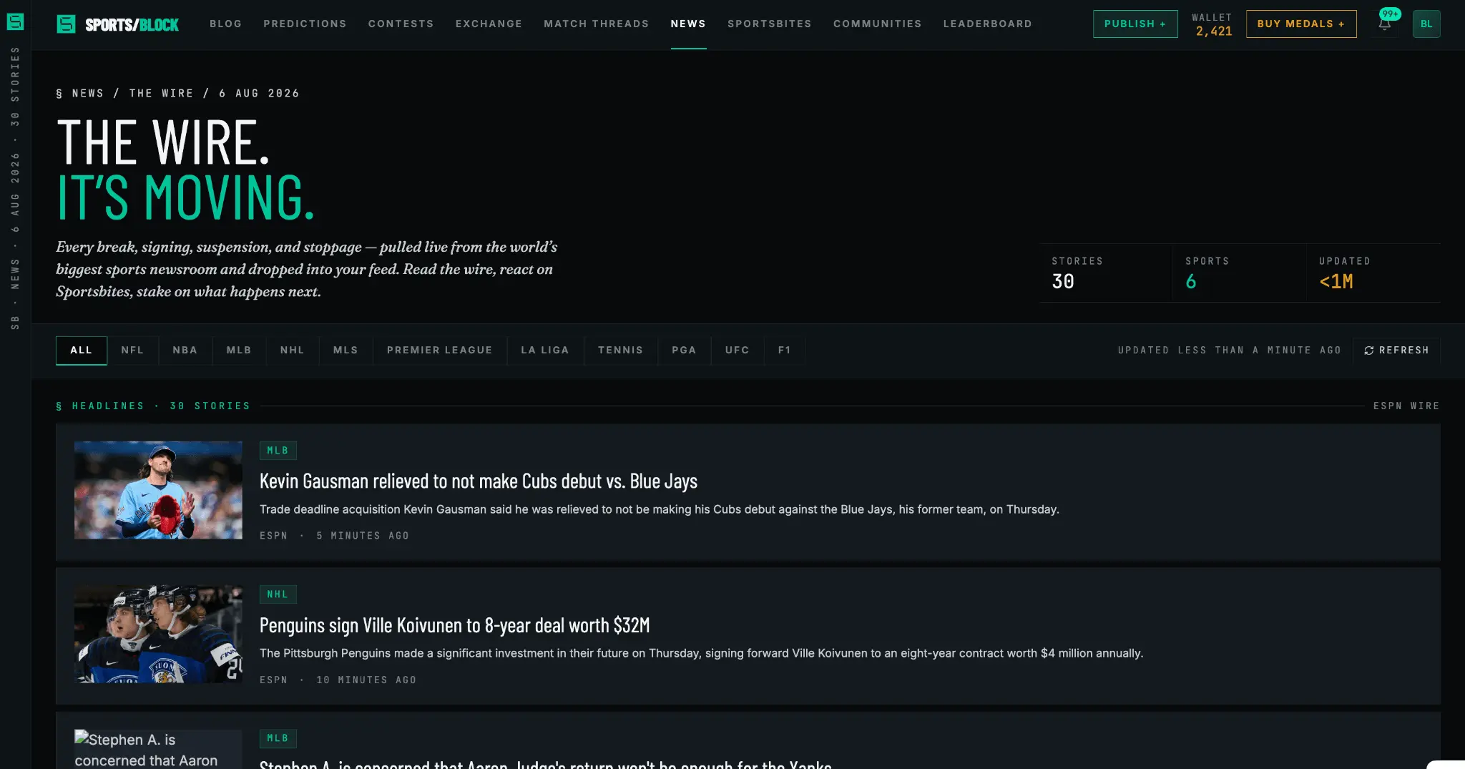Open the notifications bell

click(1385, 24)
